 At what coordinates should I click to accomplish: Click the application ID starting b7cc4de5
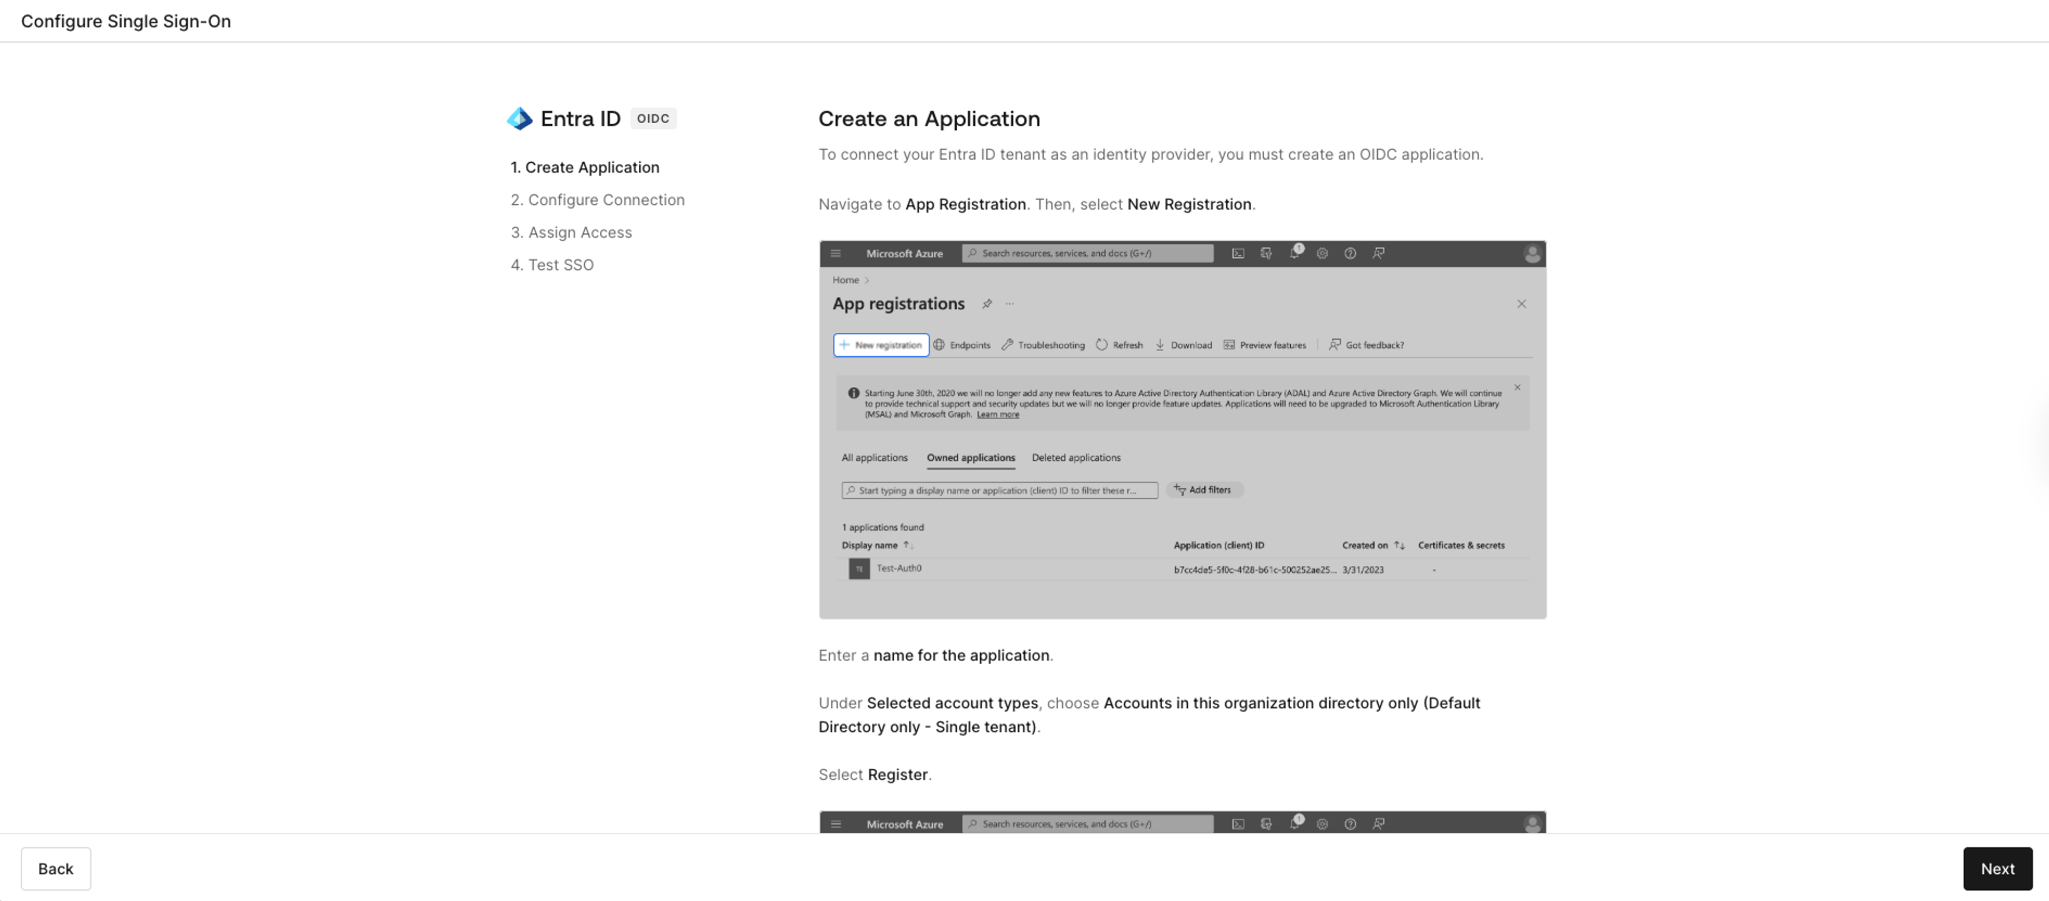click(x=1254, y=570)
